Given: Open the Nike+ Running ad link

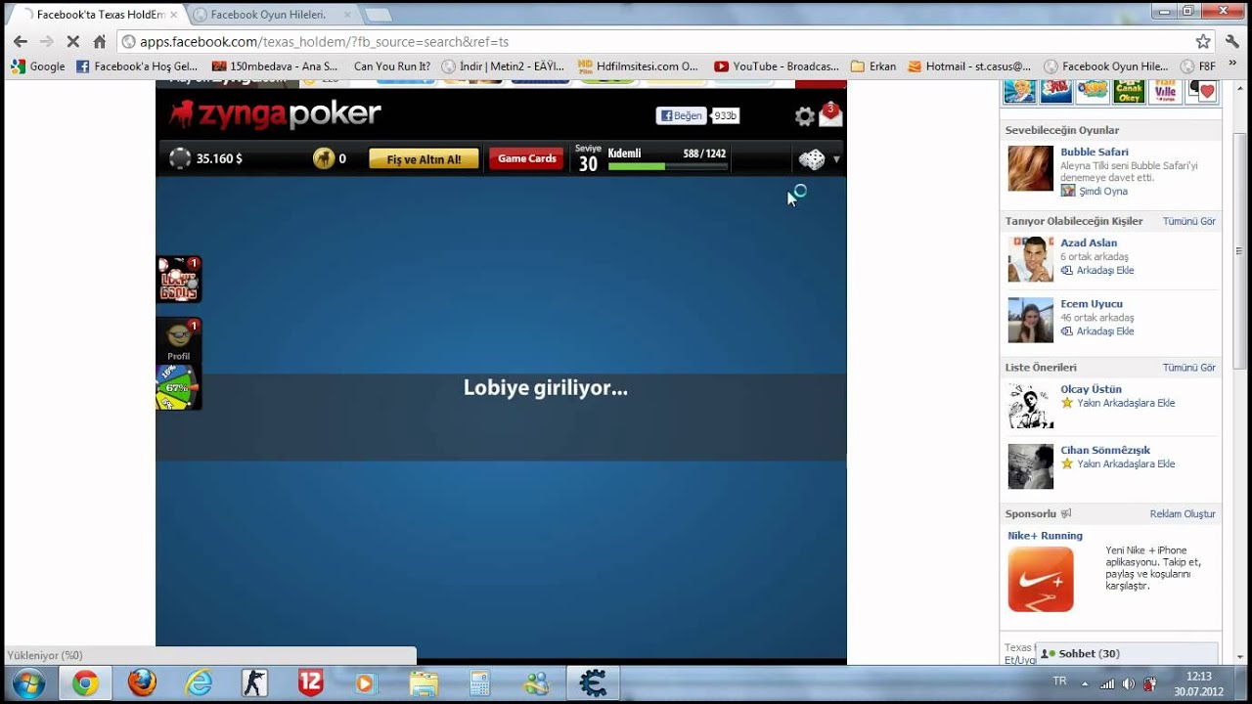Looking at the screenshot, I should point(1045,535).
